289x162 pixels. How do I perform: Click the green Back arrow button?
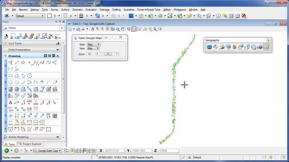click(7, 151)
